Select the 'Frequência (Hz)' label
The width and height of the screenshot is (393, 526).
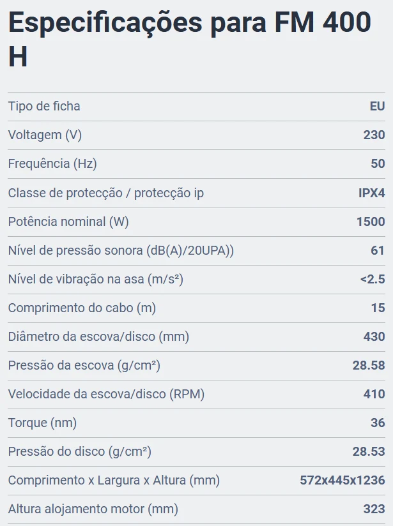tap(52, 163)
